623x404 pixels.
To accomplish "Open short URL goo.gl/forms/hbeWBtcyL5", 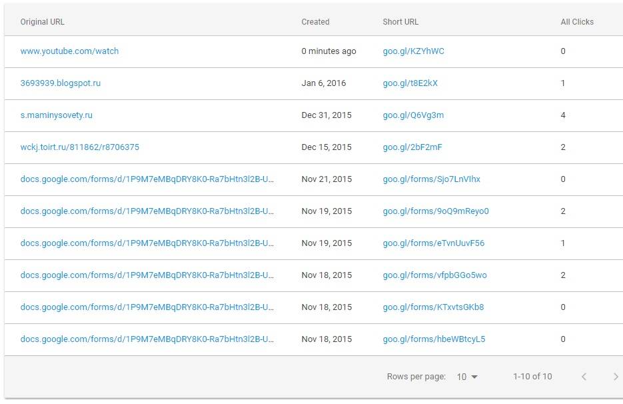I will coord(434,339).
